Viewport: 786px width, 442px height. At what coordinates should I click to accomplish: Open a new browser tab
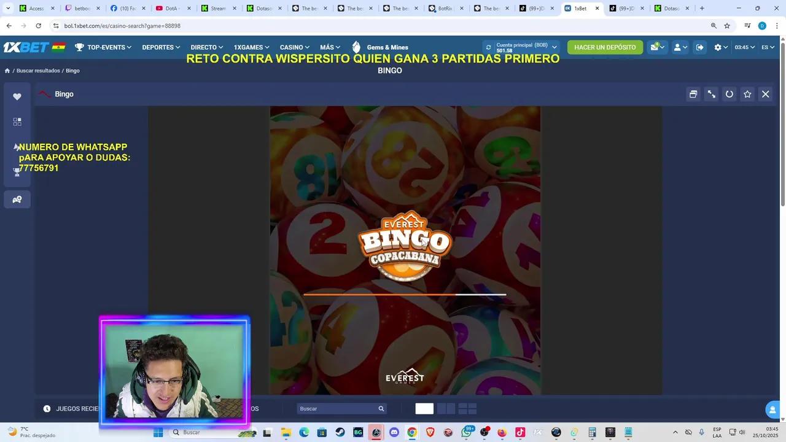click(x=702, y=9)
